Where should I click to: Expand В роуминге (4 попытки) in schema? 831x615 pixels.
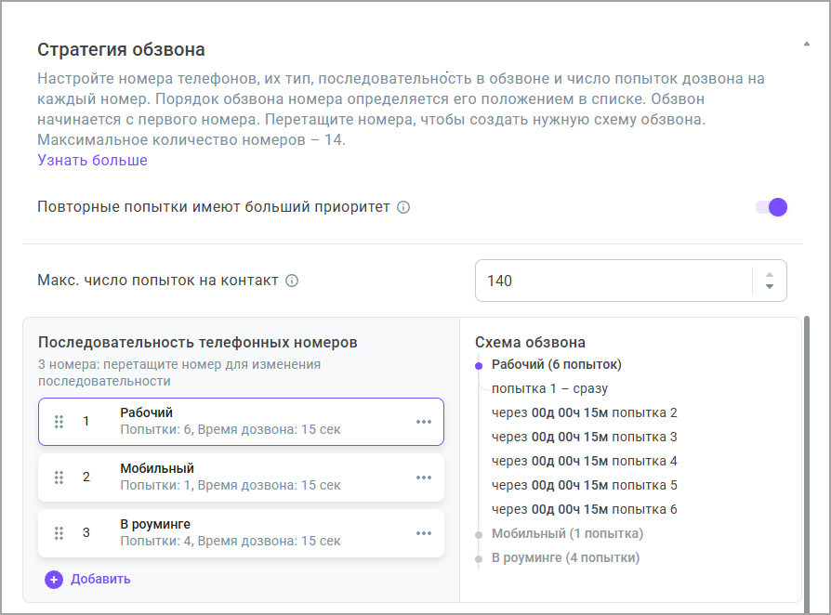[565, 557]
